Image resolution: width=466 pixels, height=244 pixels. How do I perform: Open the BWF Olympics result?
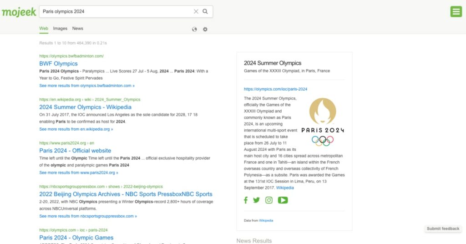[x=58, y=64]
